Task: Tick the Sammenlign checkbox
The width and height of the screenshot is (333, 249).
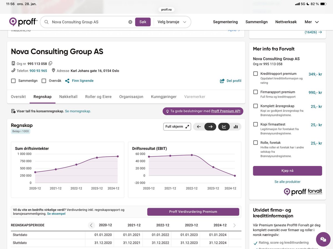Action: click(x=13, y=81)
